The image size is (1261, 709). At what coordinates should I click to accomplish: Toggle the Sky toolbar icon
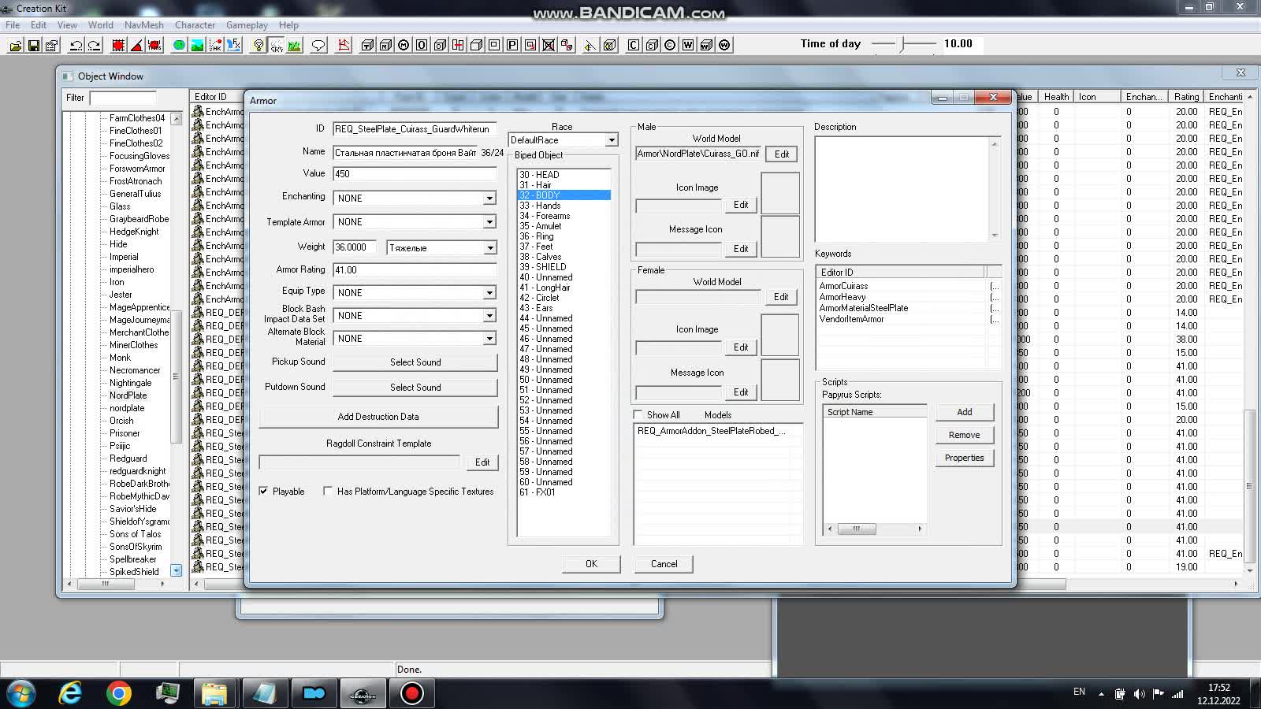point(276,46)
